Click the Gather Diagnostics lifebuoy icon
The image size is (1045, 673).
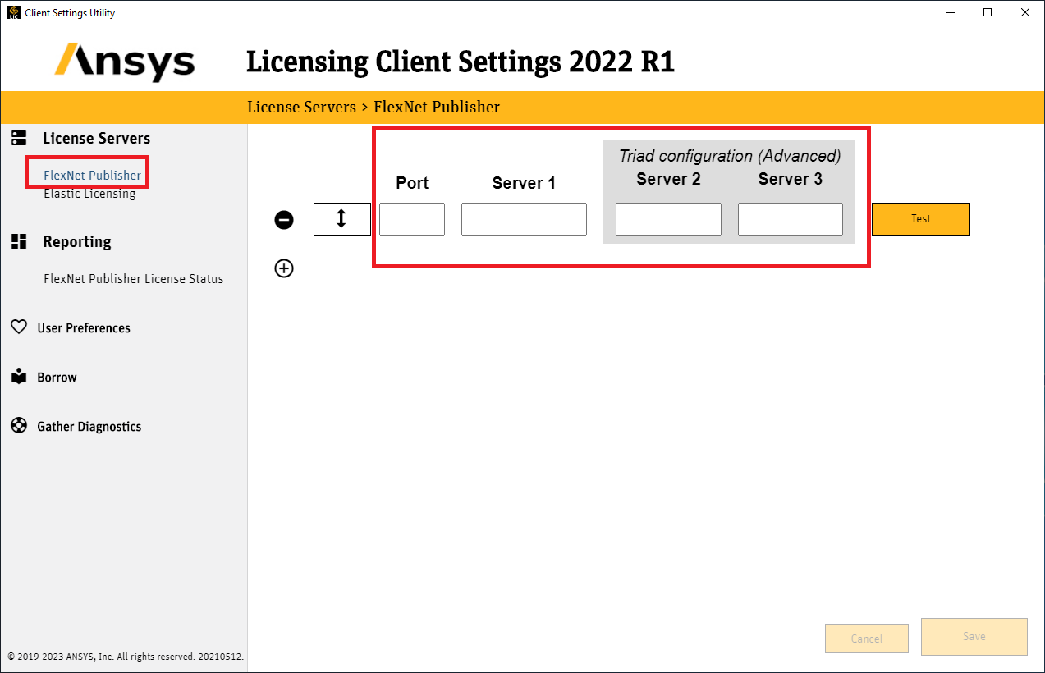coord(19,426)
